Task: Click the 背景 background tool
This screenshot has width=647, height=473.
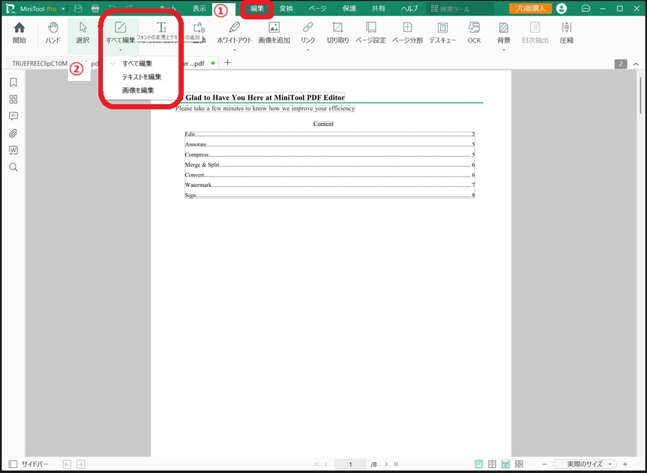Action: pos(503,32)
